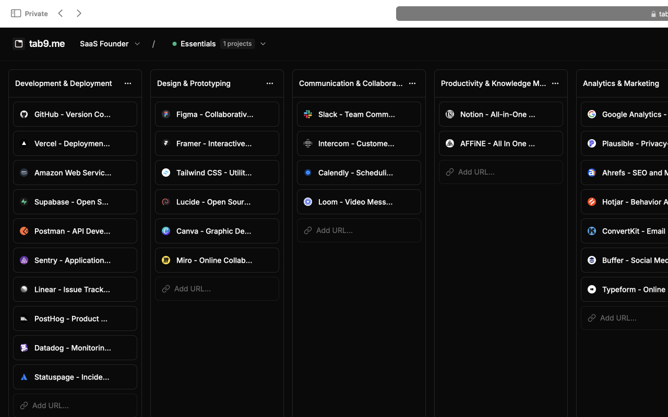Click the tab9.me logo icon
Viewport: 668px width, 417px height.
point(19,44)
